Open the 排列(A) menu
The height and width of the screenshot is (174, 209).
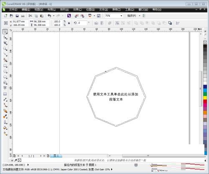64,10
